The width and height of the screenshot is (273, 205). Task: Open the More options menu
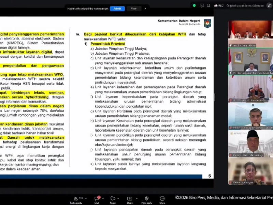[162, 199]
